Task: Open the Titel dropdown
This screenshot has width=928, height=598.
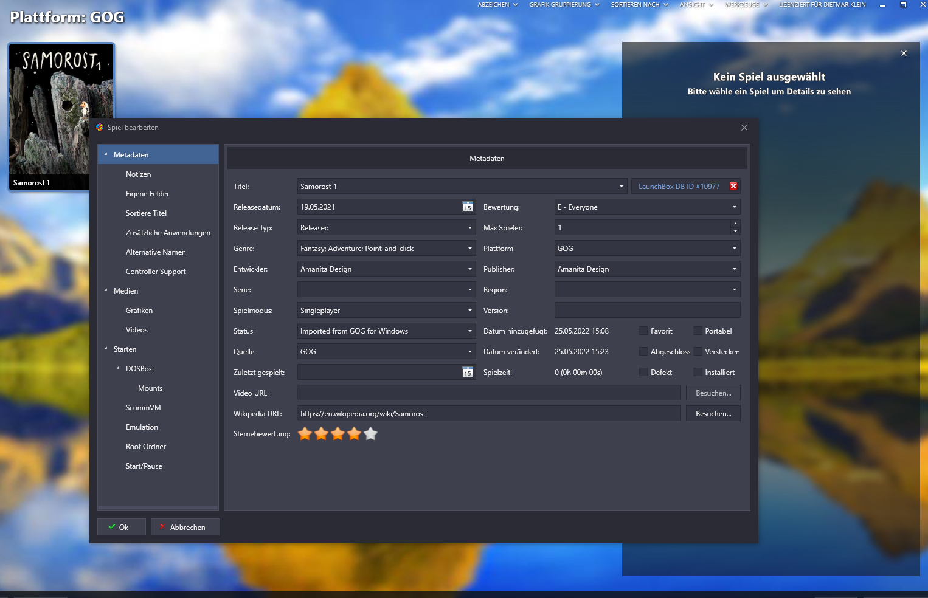Action: point(622,187)
